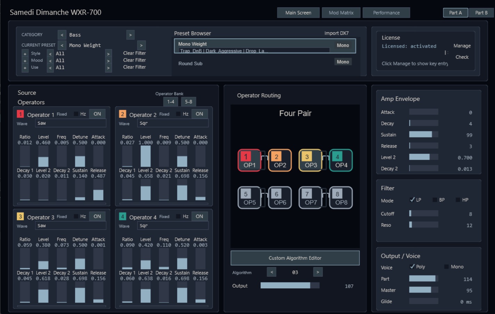
Task: Open the Custom Algorithm Editor
Action: click(x=295, y=258)
